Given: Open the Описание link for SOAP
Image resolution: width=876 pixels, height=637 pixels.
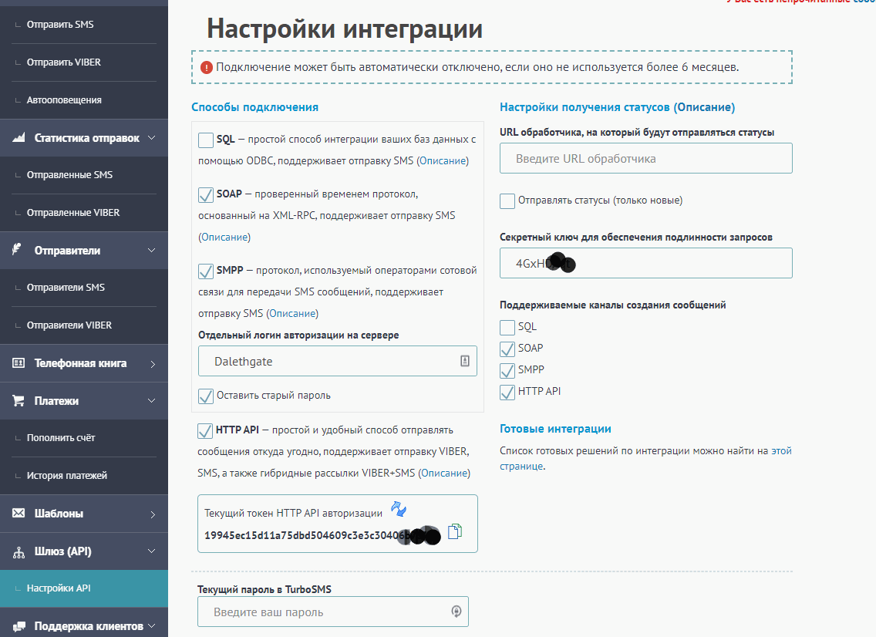Looking at the screenshot, I should point(224,237).
